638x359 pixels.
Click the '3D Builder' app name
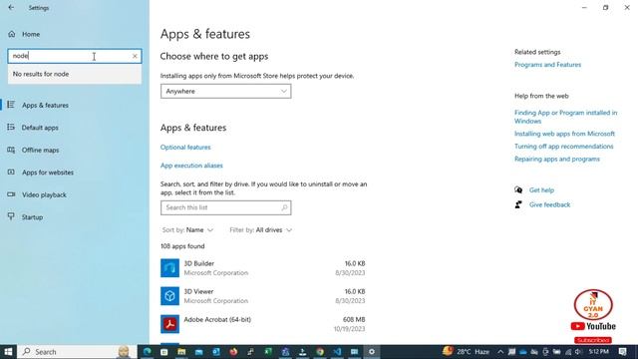[x=199, y=263]
